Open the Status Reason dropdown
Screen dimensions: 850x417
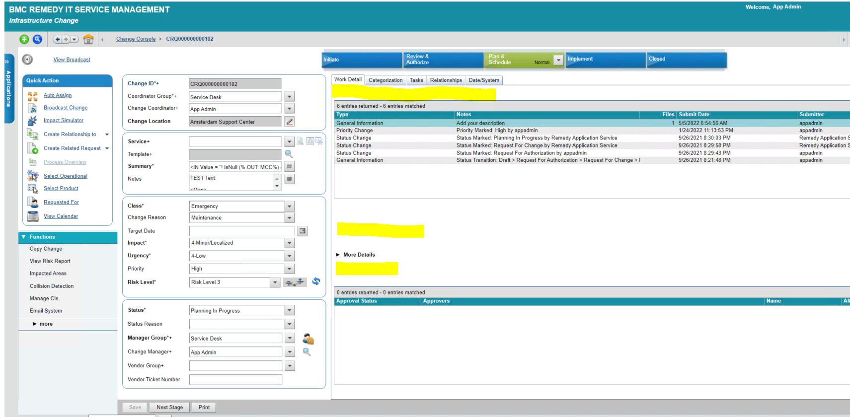tap(290, 324)
